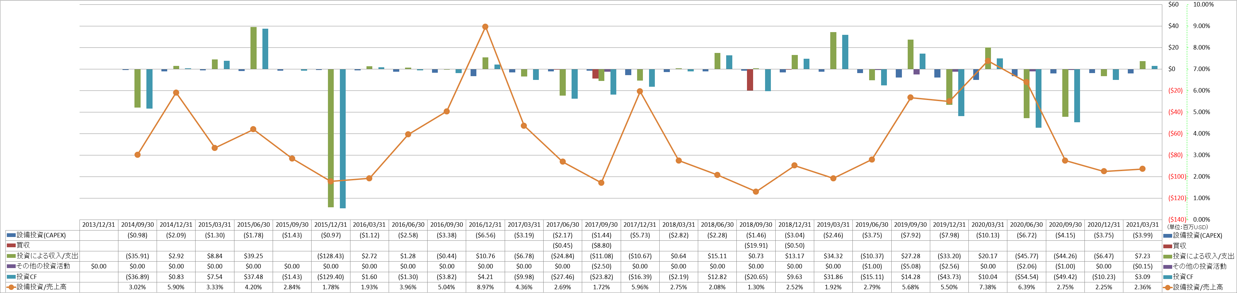This screenshot has width=1237, height=293.
Task: Select the ($8.80) acquisition cell
Action: (601, 246)
